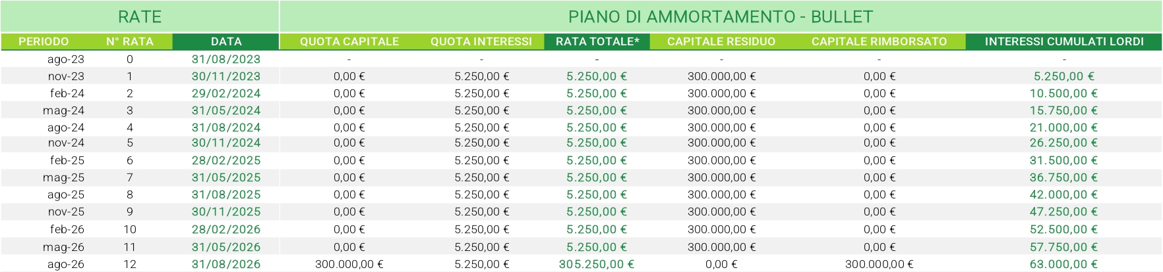The width and height of the screenshot is (1163, 272).
Task: Select the cumulative interest 31.500,00 € cell
Action: pos(1064,160)
